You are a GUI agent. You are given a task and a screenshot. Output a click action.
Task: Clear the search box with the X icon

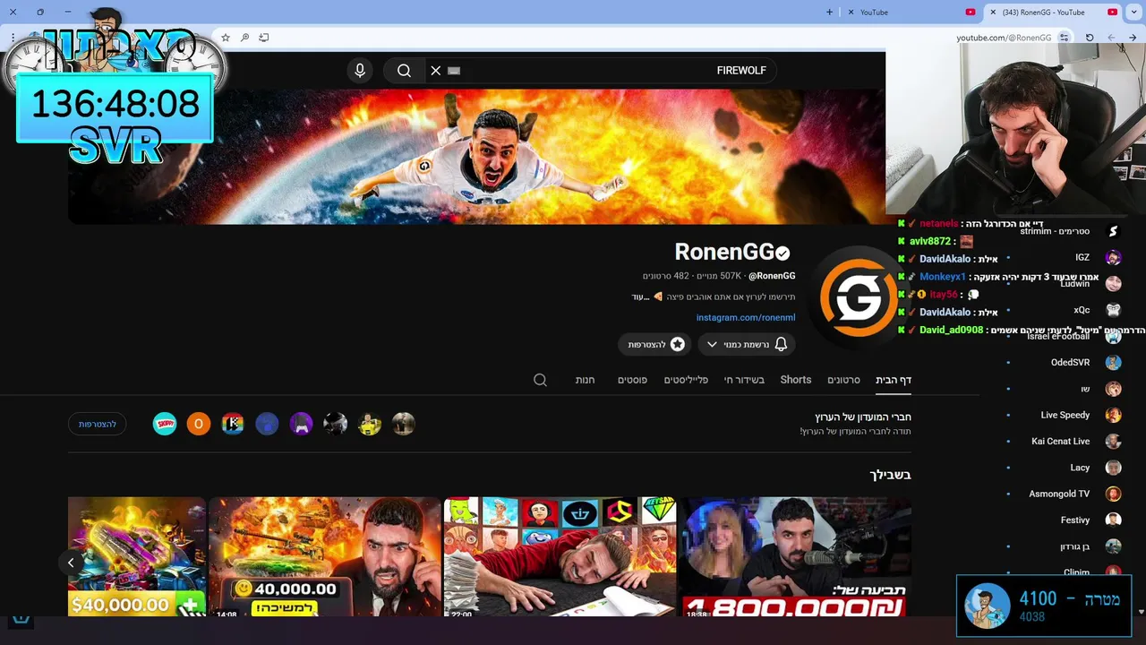(x=436, y=71)
